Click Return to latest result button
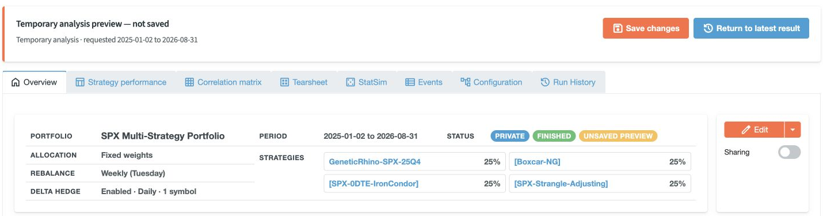Image resolution: width=823 pixels, height=216 pixels. coord(751,28)
